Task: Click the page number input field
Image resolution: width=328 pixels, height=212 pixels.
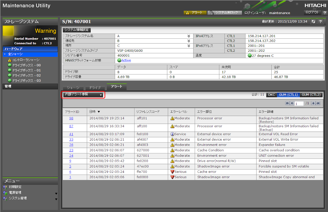Action: [299, 103]
